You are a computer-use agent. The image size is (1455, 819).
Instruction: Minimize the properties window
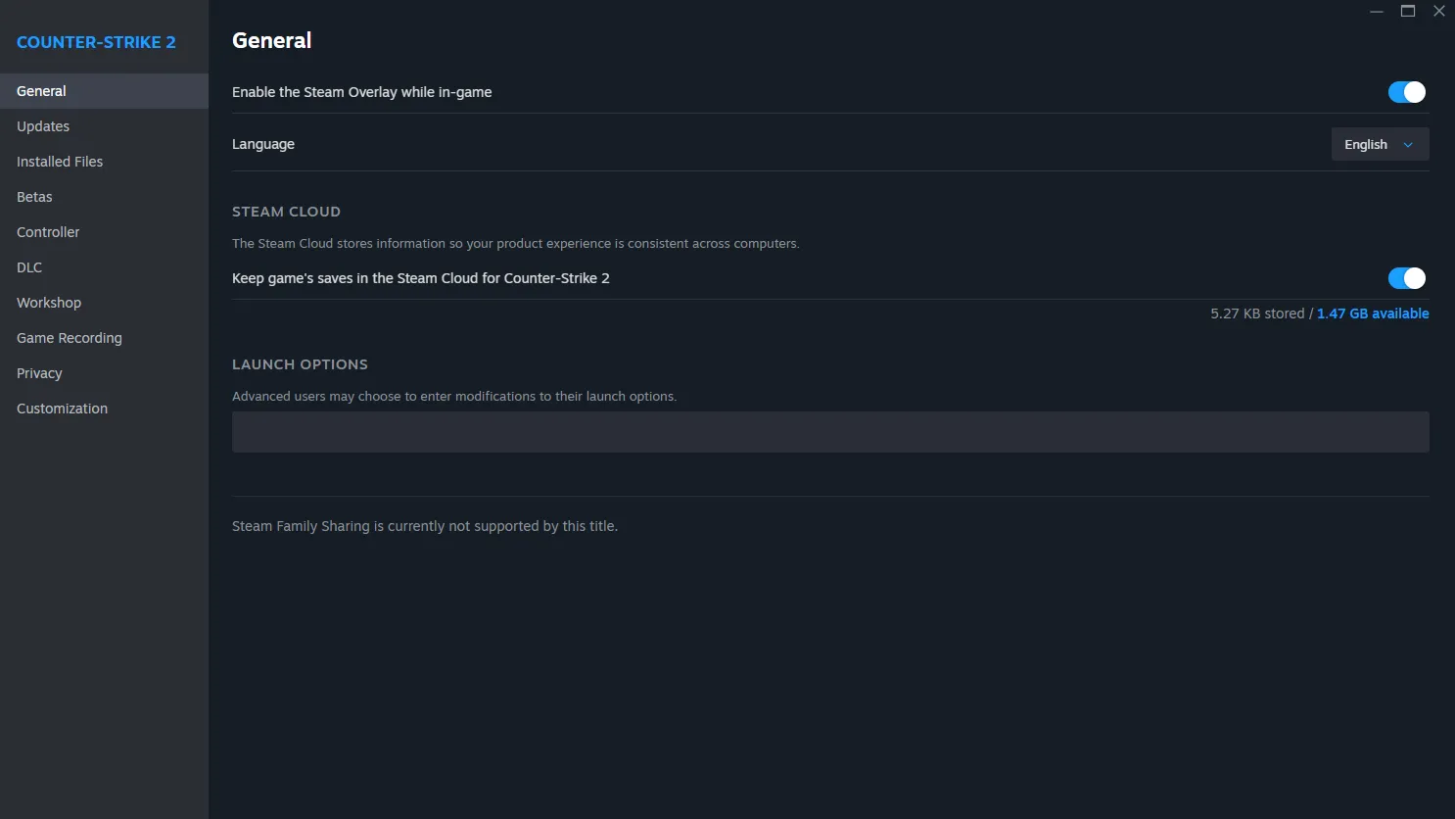(1377, 11)
